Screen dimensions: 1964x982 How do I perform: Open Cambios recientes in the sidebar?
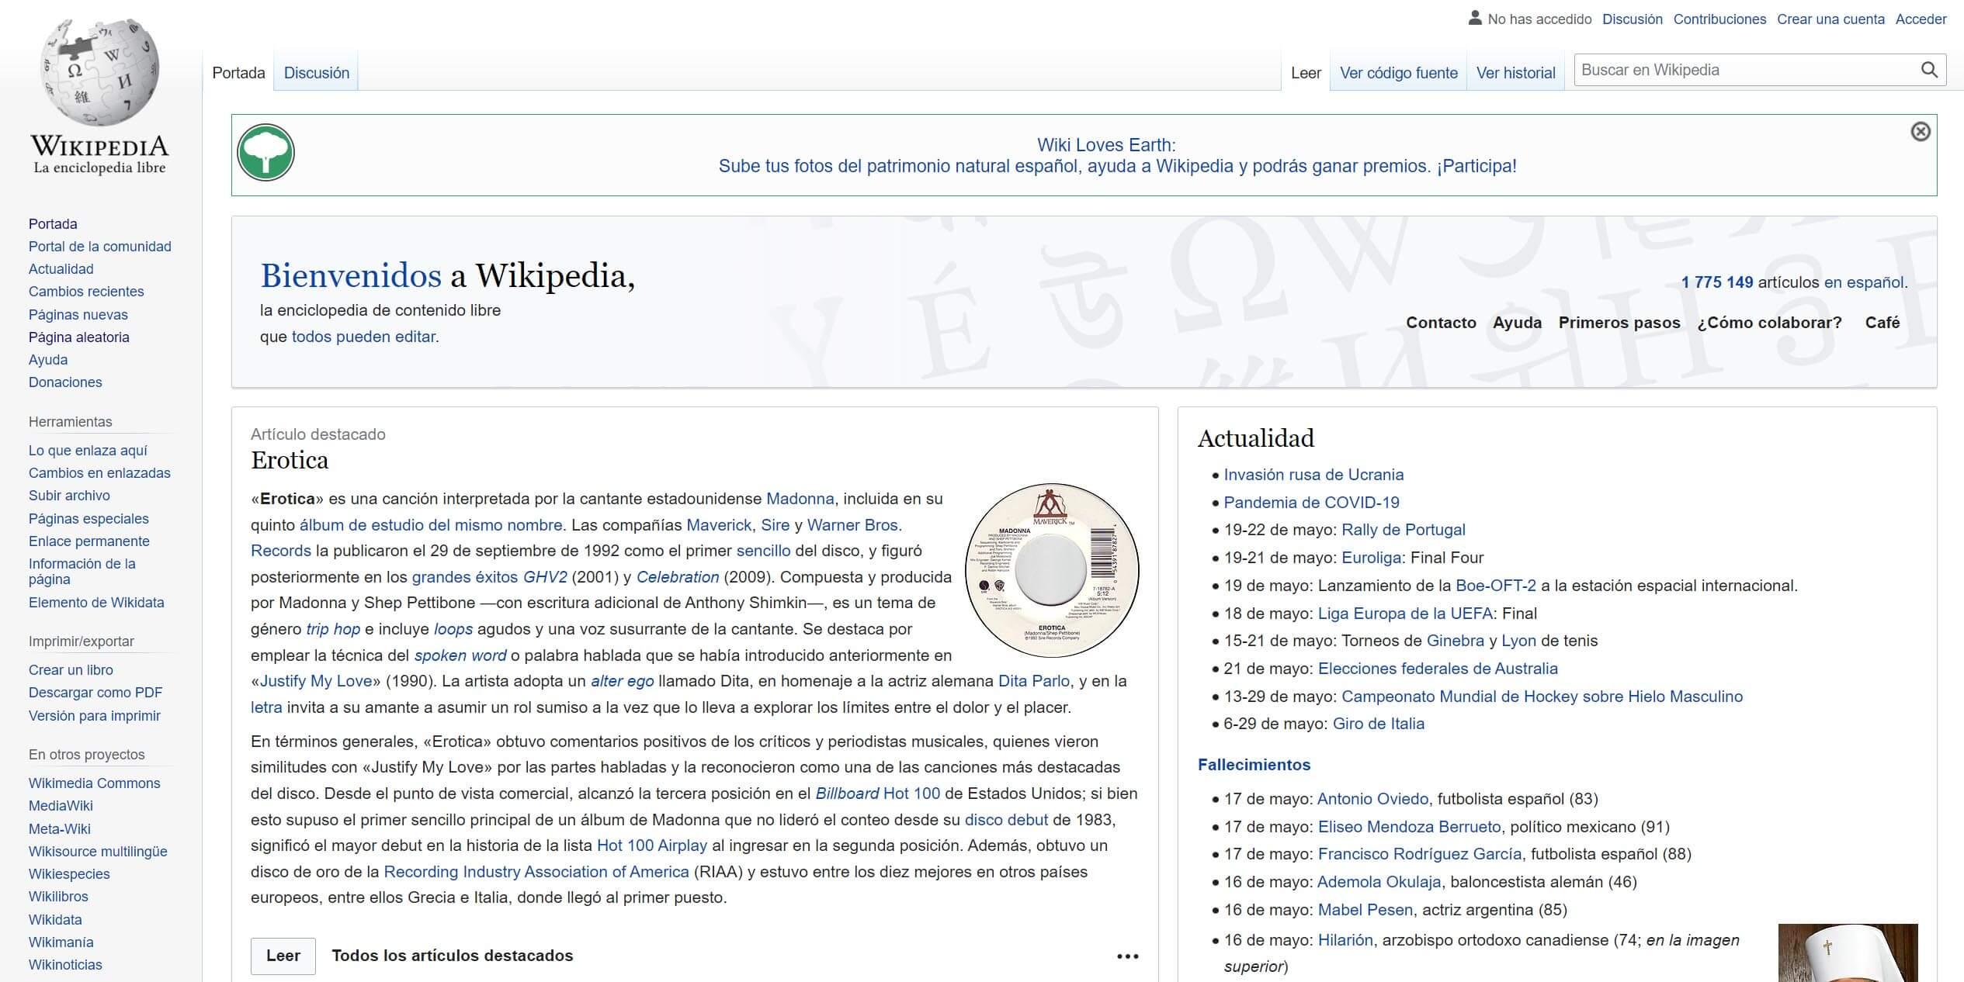click(86, 292)
